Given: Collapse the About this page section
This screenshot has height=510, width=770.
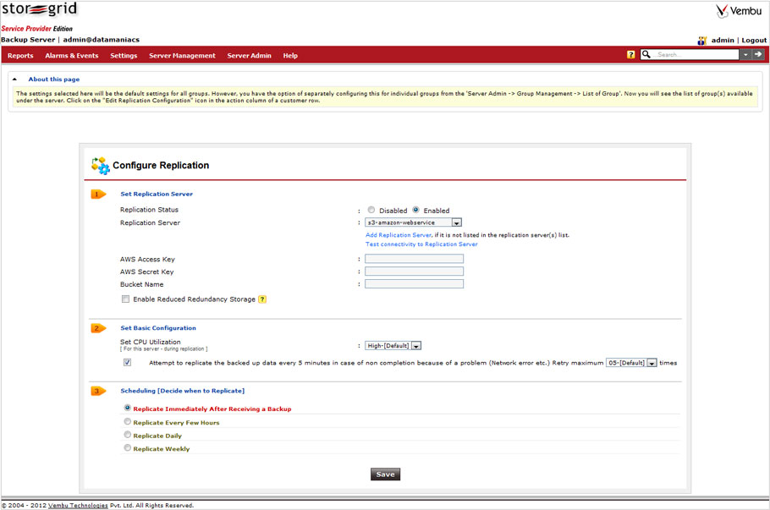Looking at the screenshot, I should click(x=14, y=79).
